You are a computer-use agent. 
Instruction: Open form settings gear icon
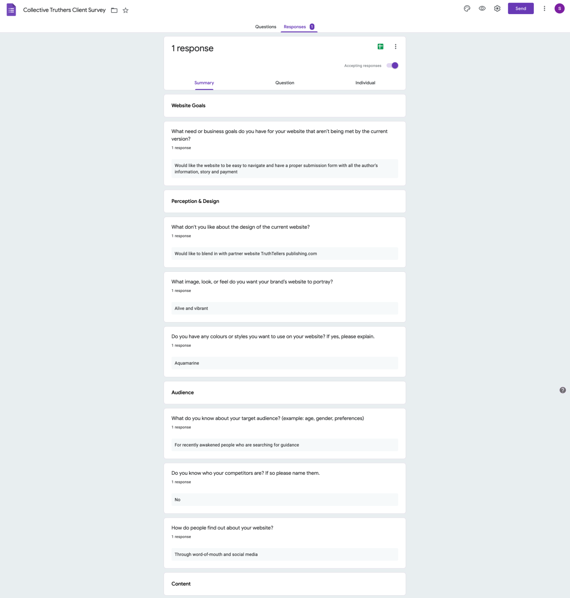[x=497, y=9]
